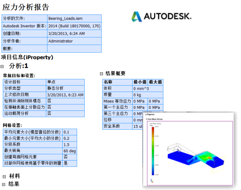Click the 平均元素大小(模型直径的分数) label
The width and height of the screenshot is (241, 190).
coord(32,132)
